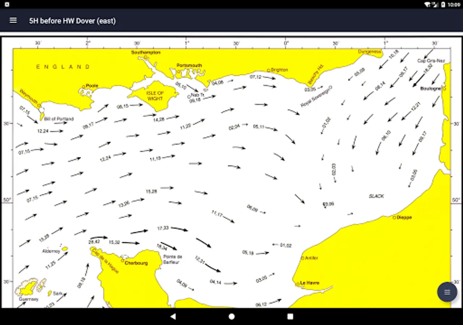Tap the Boulogne place label
463x325 pixels.
[431, 88]
